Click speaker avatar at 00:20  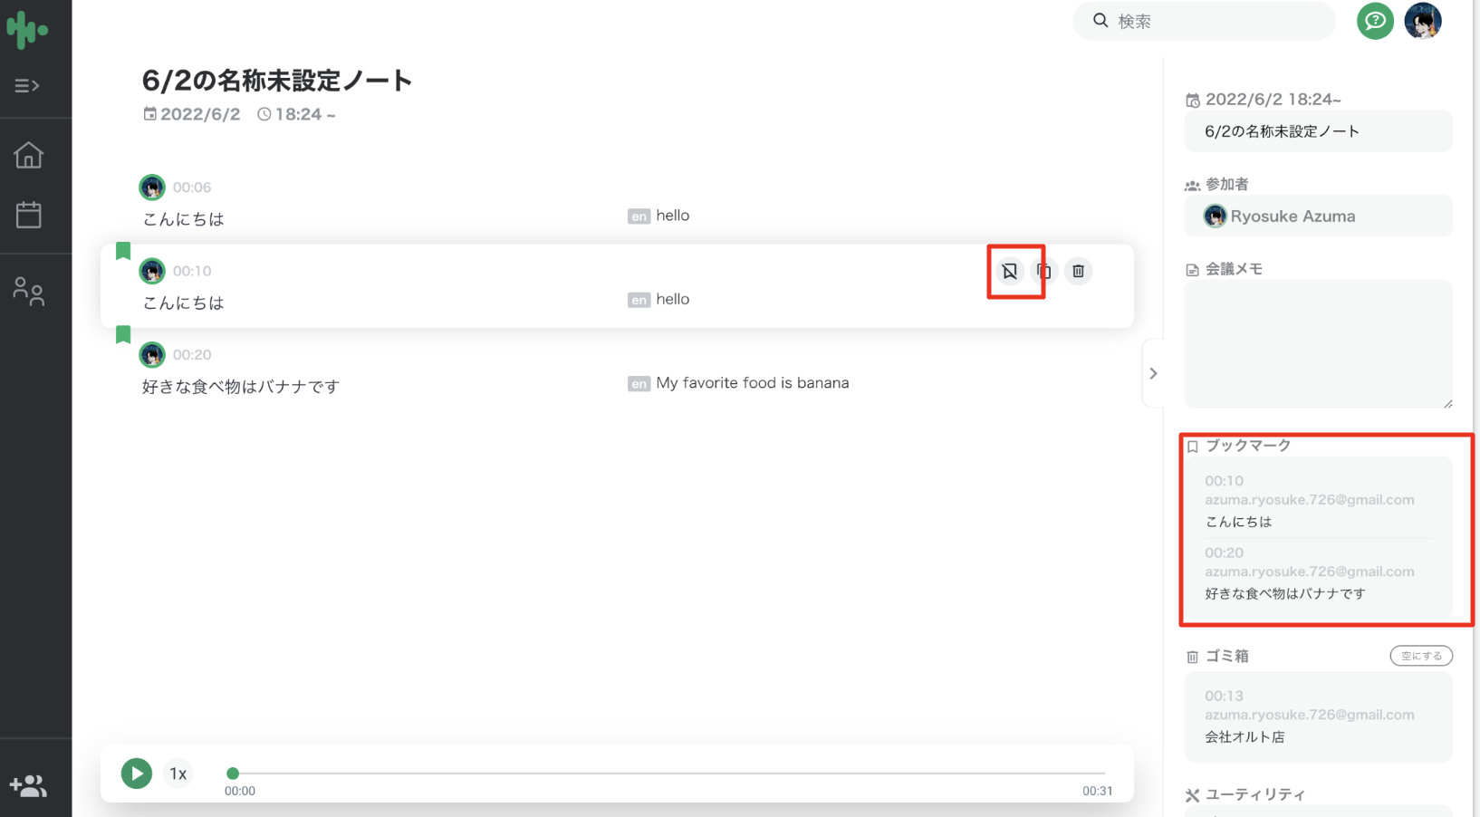152,355
